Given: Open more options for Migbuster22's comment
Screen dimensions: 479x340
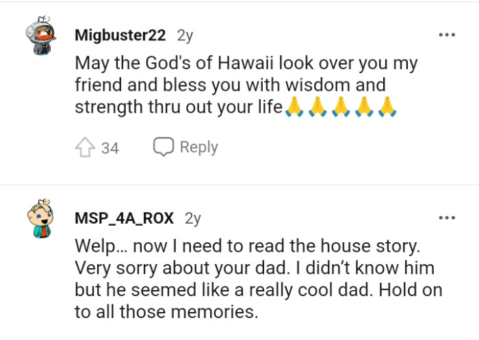Looking at the screenshot, I should (x=446, y=35).
